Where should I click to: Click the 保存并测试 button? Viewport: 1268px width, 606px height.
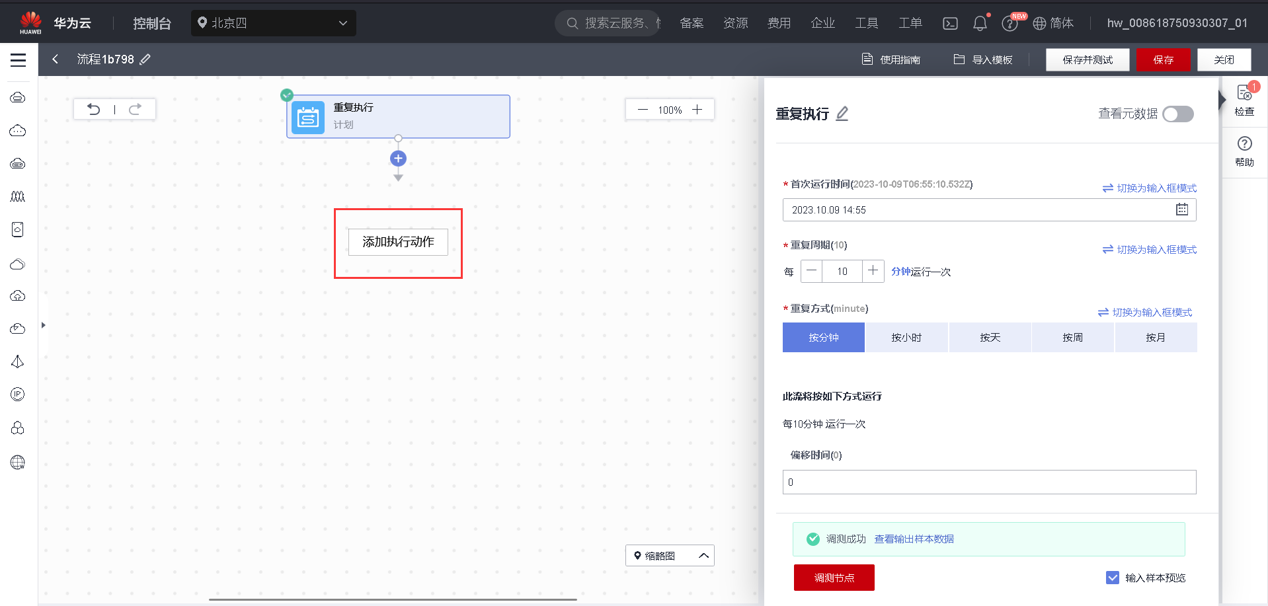coord(1087,59)
